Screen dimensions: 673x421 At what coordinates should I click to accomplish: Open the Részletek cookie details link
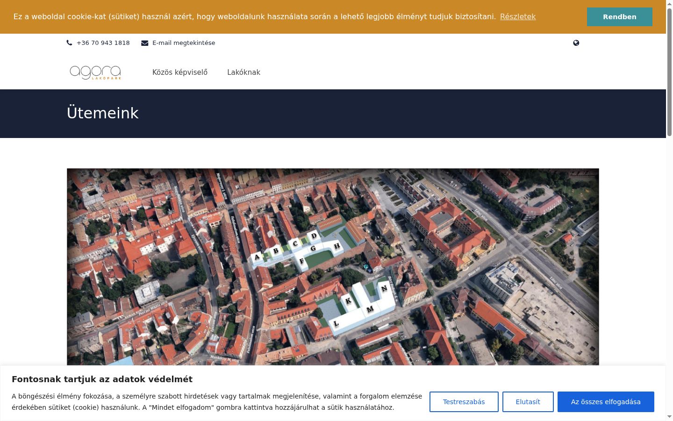pyautogui.click(x=518, y=16)
